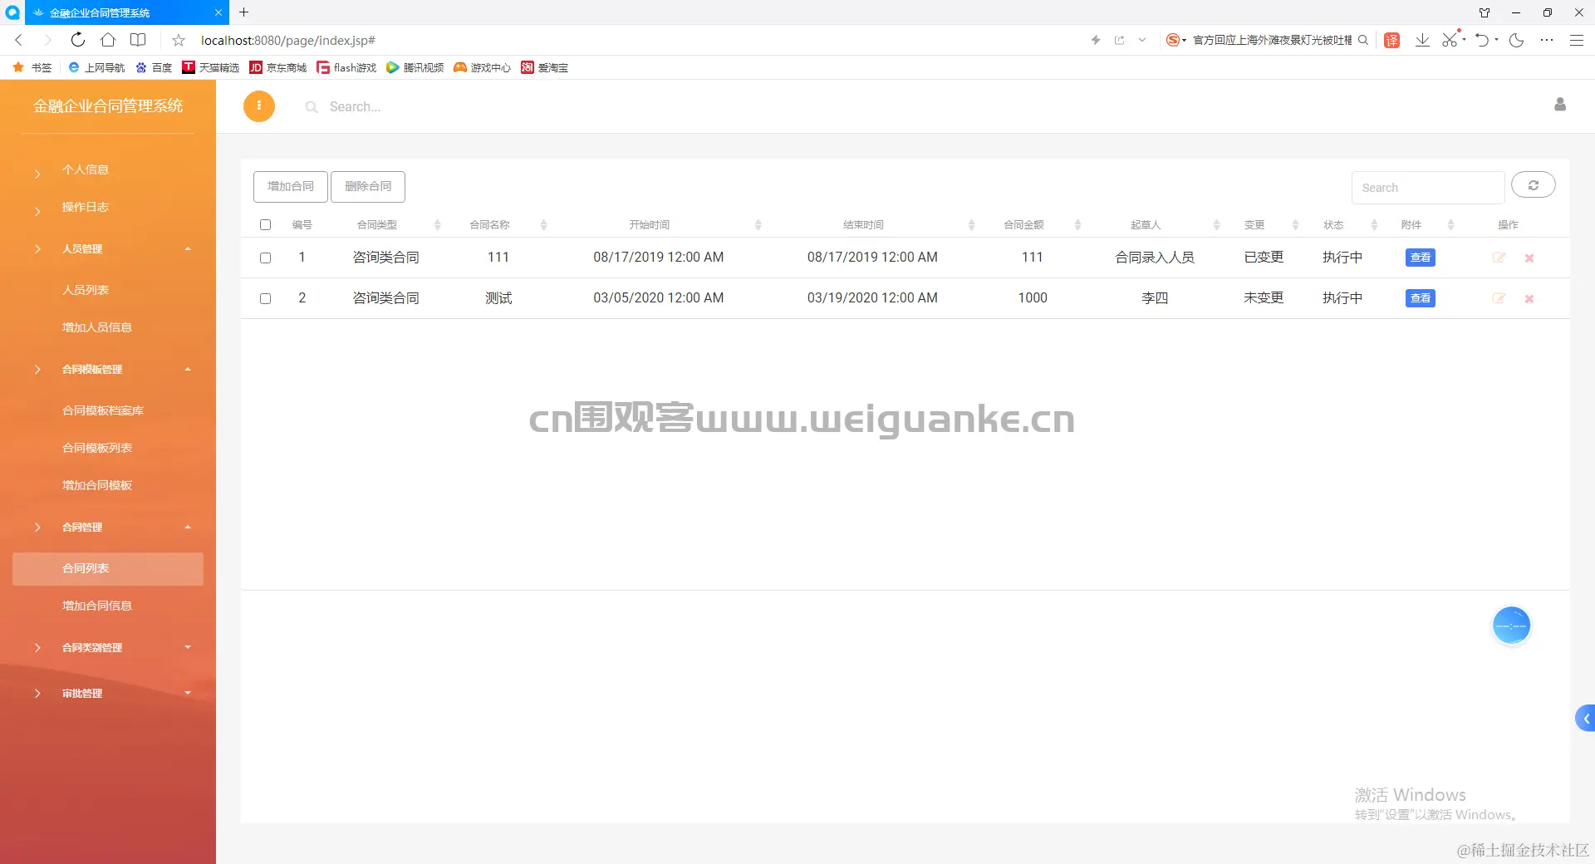Click the 金融企业合同管理系统 sidebar title
Screen dimensions: 1595x864
coord(108,106)
